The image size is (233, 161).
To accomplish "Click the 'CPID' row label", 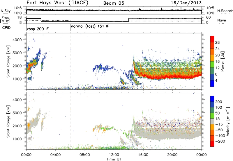I will coord(6,28).
